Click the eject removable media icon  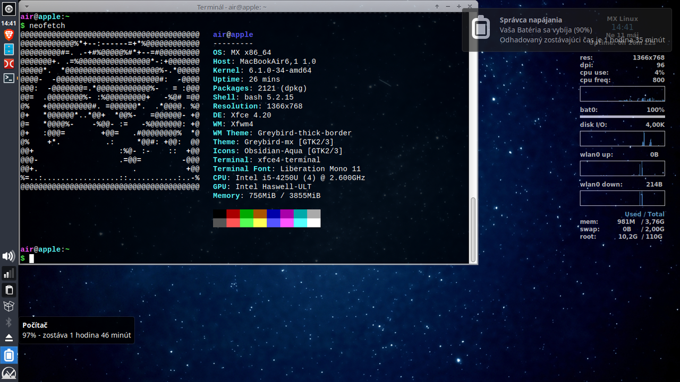[8, 338]
